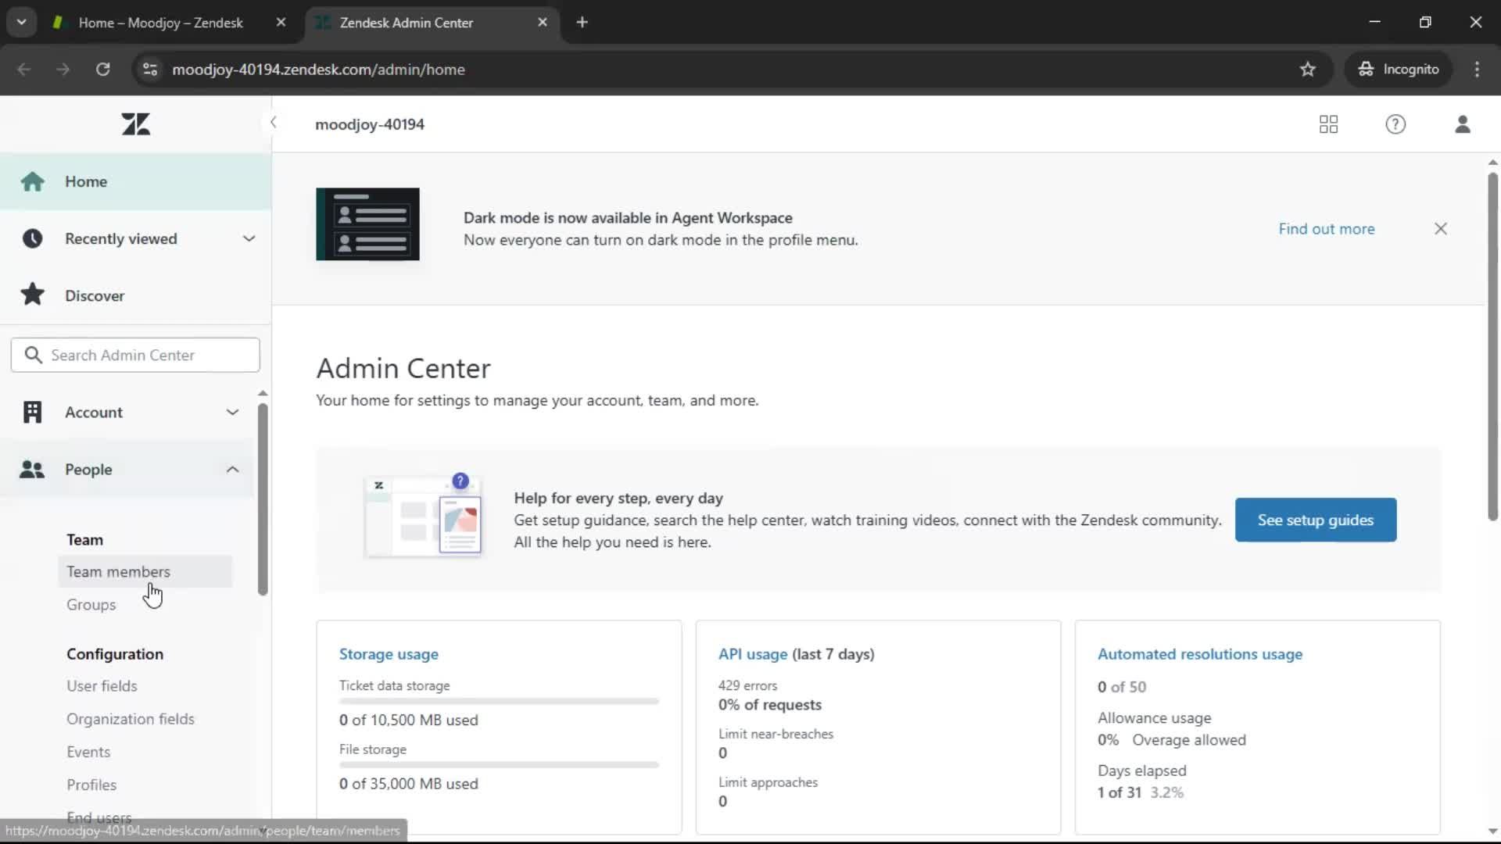Click See setup guides button
The width and height of the screenshot is (1501, 844).
coord(1316,520)
